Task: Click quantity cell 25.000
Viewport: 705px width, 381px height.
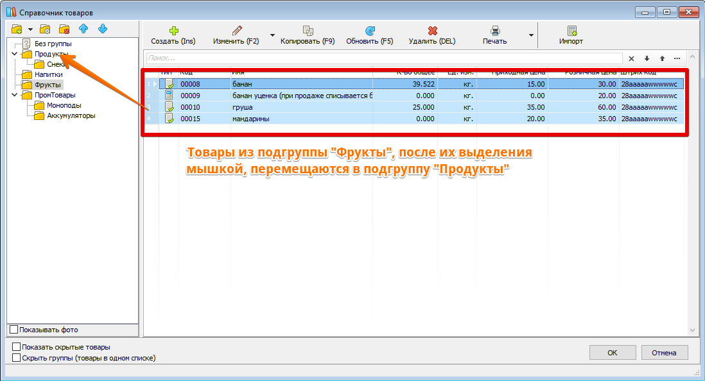Action: tap(405, 107)
